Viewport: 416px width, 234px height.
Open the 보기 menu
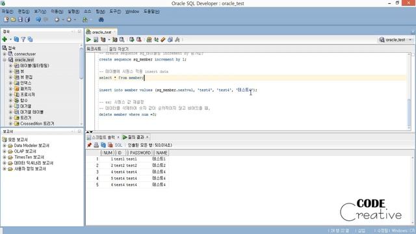40,12
